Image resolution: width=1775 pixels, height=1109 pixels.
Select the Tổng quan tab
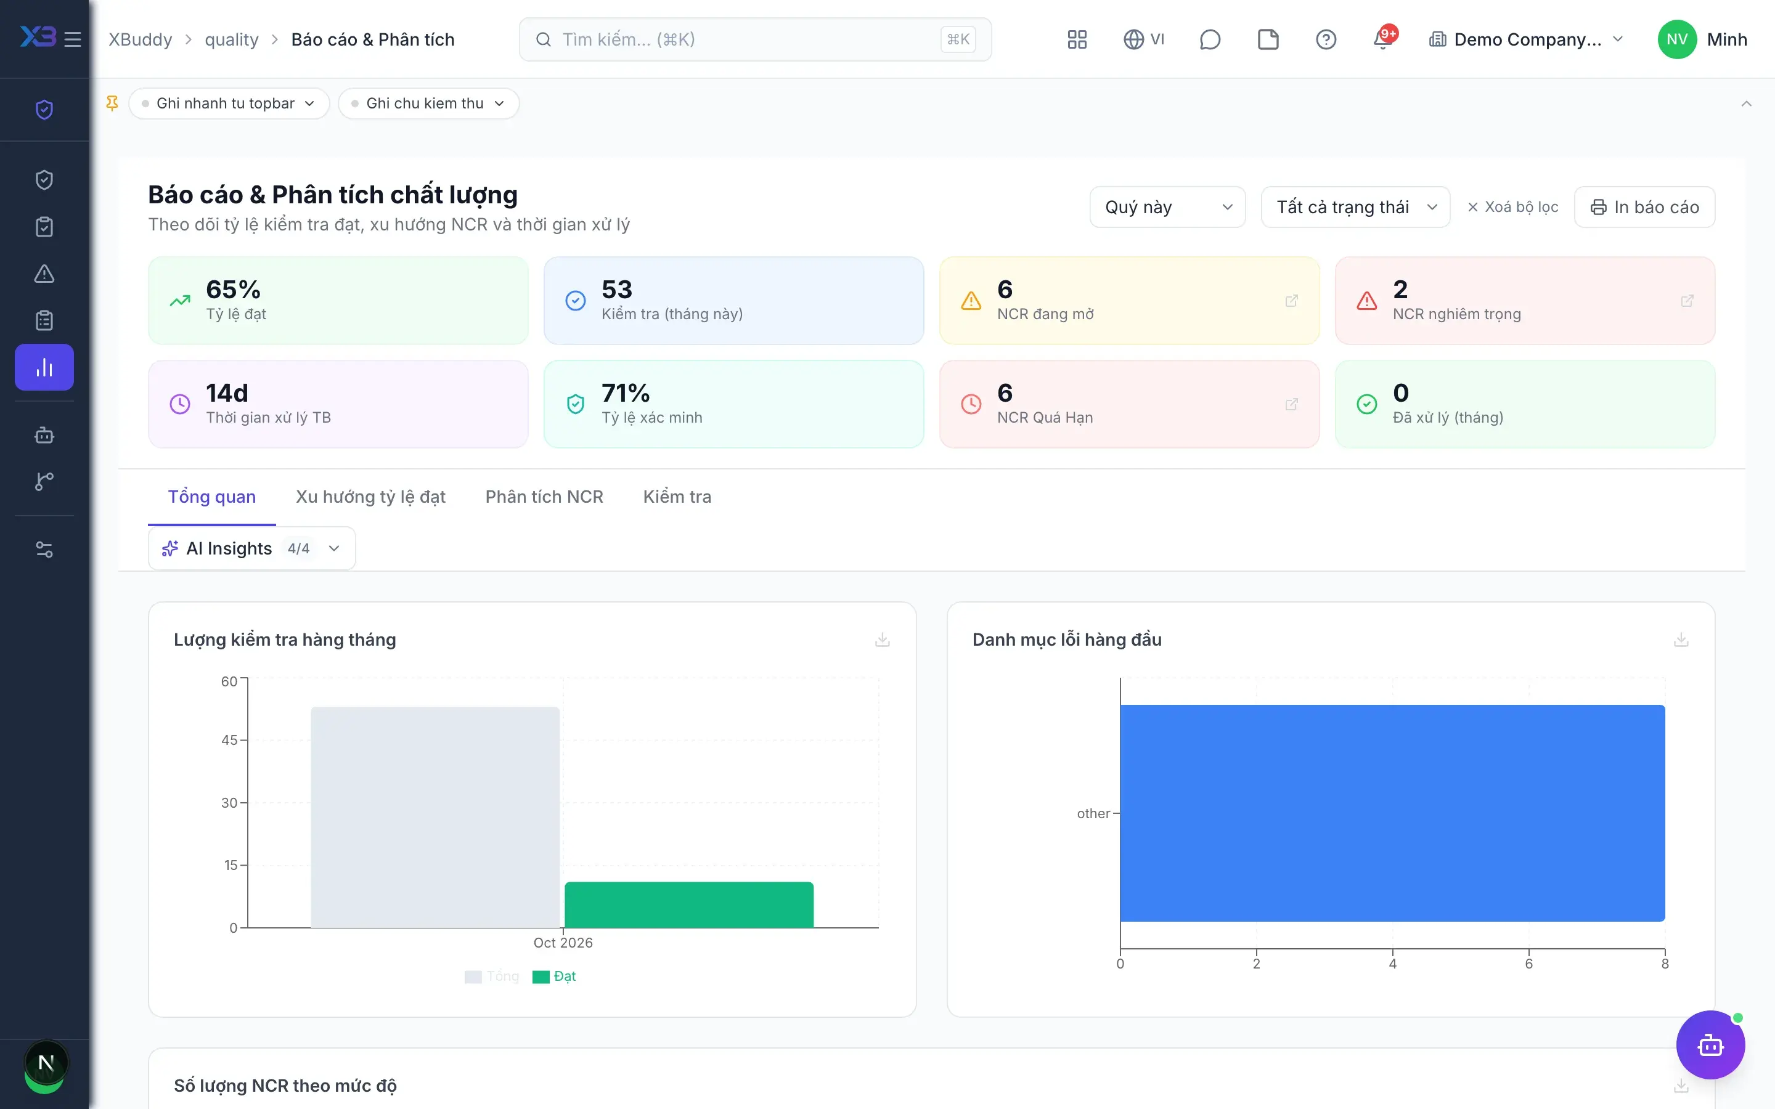[x=212, y=497]
